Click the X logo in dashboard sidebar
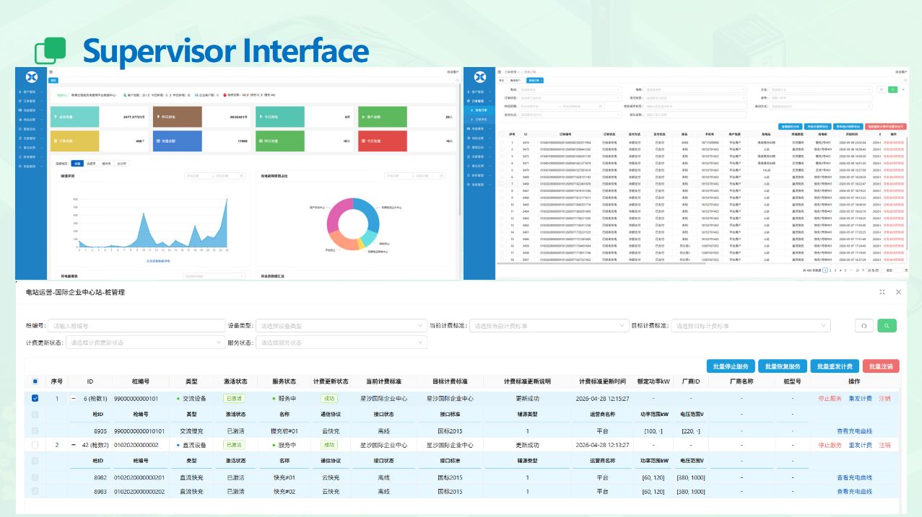The image size is (922, 517). pyautogui.click(x=32, y=77)
